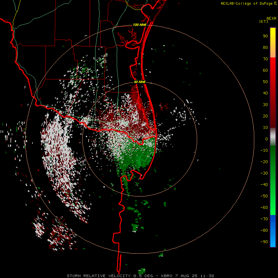Viewport: 278px width, 278px height.
Task: Click the -50 value on the velocity scale
Action: tap(264, 196)
